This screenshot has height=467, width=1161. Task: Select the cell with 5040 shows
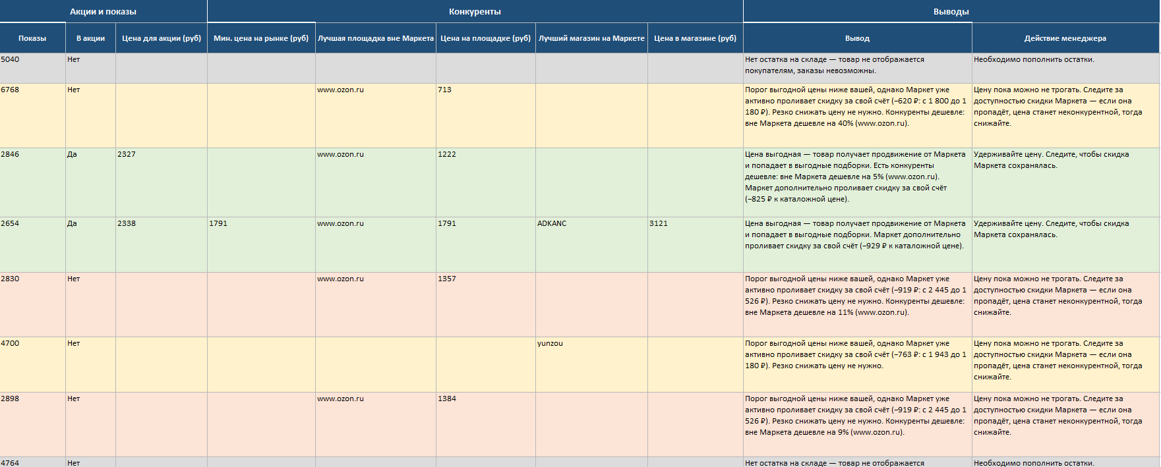point(32,68)
